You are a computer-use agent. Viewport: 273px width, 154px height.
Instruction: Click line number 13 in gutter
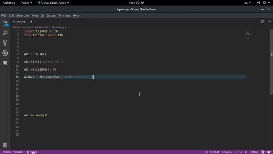pyautogui.click(x=17, y=77)
